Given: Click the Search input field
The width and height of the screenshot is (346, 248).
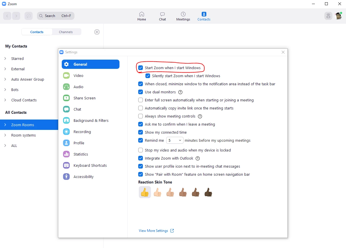Looking at the screenshot, I should pos(56,16).
